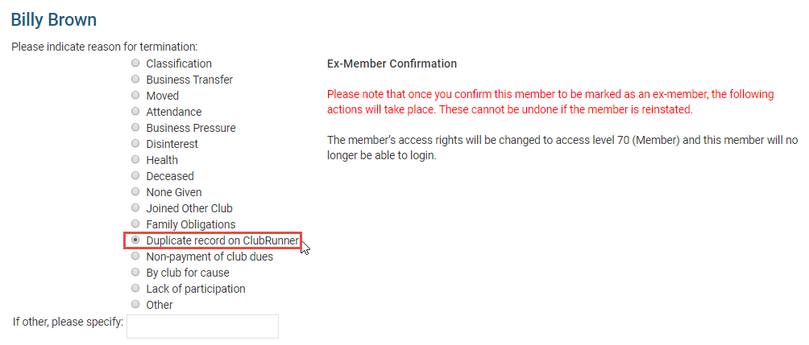Choose Disinterest as the reason
This screenshot has height=345, width=809.
pyautogui.click(x=135, y=144)
